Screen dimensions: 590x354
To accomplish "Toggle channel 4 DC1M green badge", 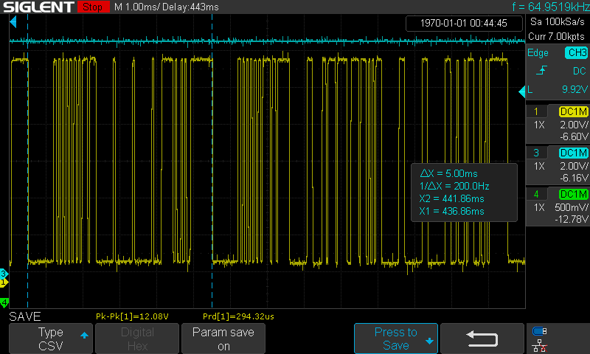I will coord(573,194).
